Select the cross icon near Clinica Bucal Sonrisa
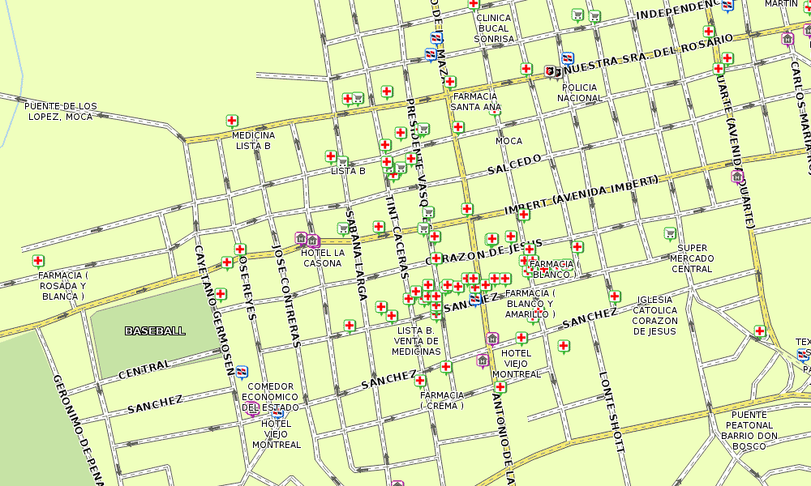This screenshot has width=811, height=486. point(473,4)
